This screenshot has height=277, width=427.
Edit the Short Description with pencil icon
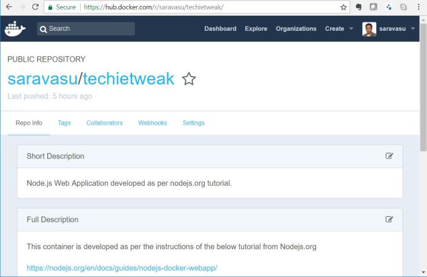point(389,156)
